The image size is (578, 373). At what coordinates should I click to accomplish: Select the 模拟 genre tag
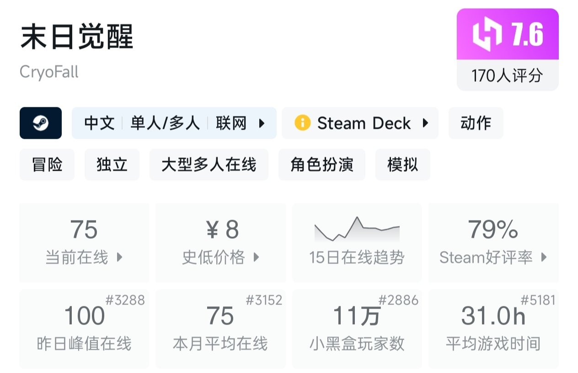tap(402, 165)
